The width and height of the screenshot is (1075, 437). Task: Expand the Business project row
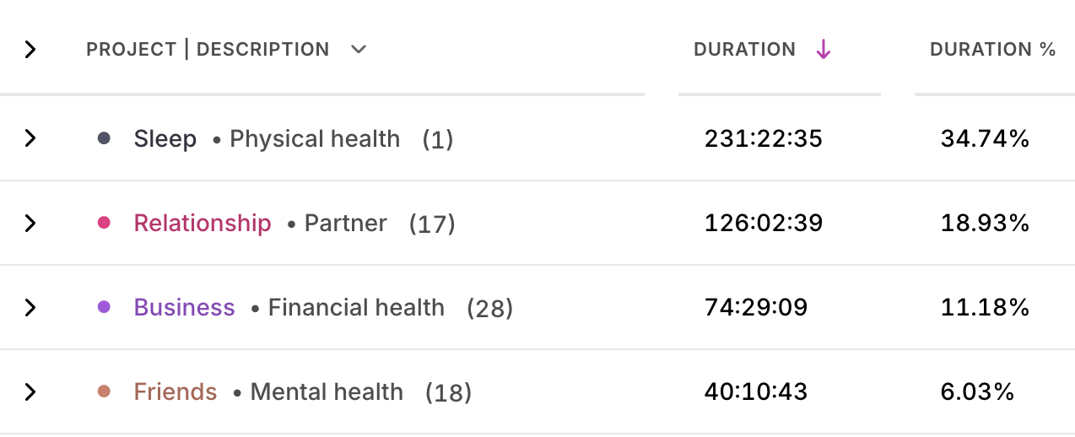(x=30, y=307)
